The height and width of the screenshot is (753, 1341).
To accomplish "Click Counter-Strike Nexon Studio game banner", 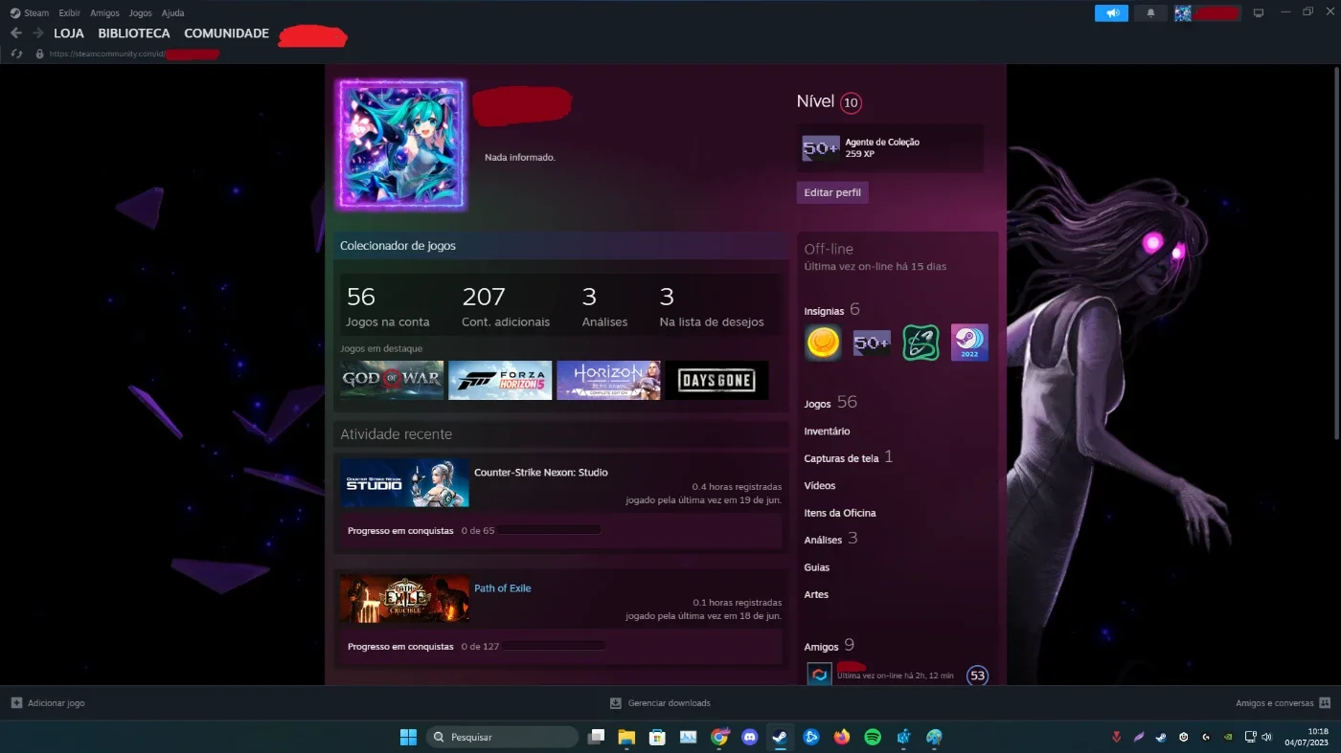I will point(404,483).
